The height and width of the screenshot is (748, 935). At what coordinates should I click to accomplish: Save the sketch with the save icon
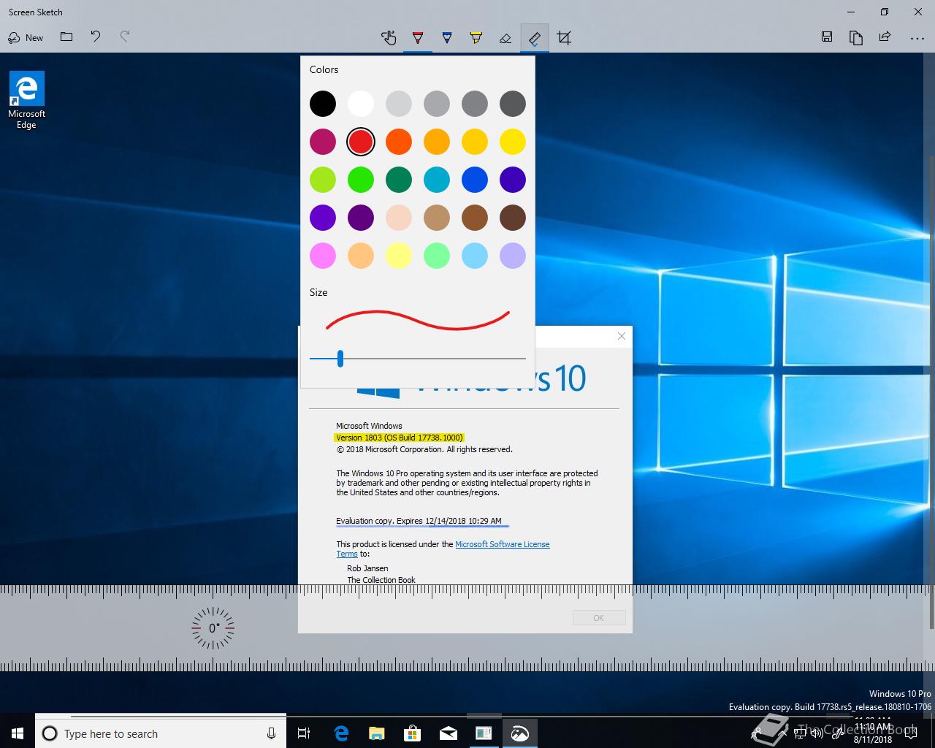pyautogui.click(x=827, y=37)
